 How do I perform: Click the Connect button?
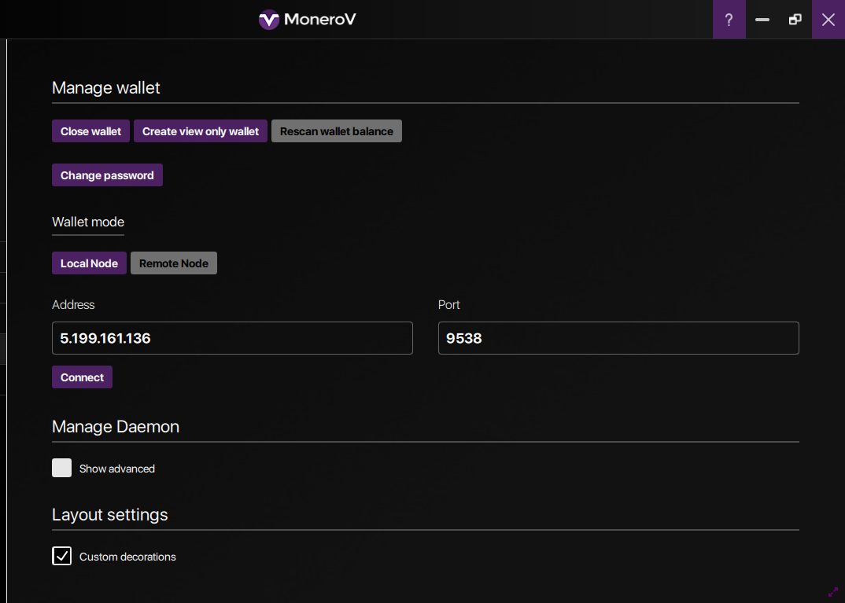(82, 377)
